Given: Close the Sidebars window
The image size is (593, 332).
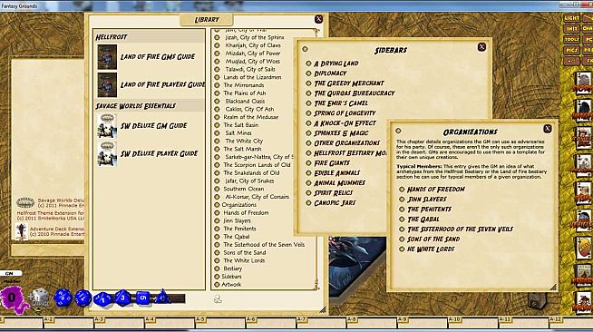Looking at the screenshot, I should 481,47.
